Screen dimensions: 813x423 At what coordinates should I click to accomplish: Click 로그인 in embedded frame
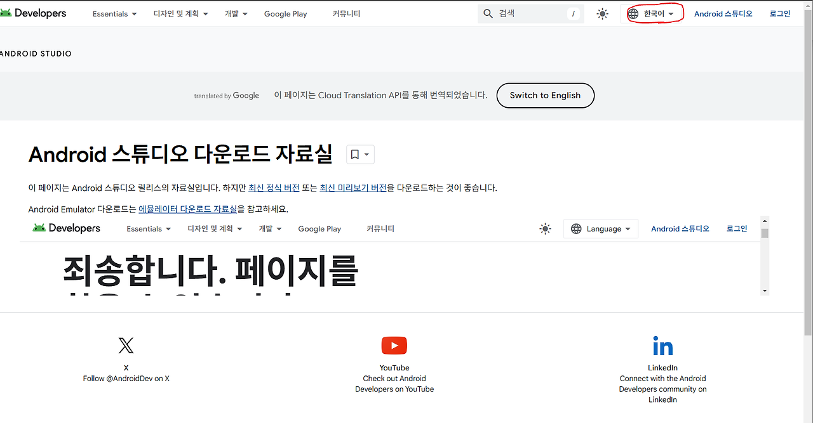pos(737,229)
